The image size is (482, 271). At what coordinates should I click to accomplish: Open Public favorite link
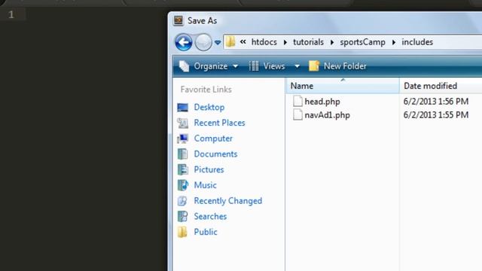(206, 232)
